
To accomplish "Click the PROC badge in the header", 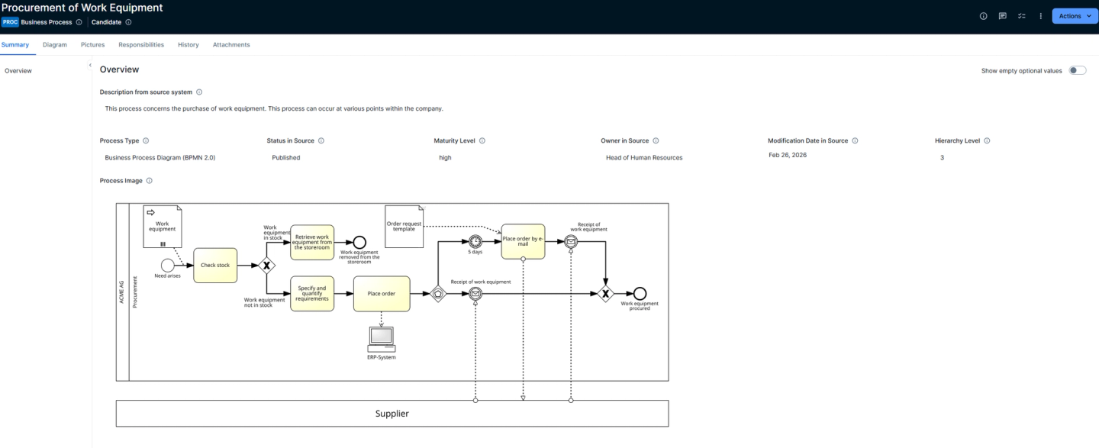I will tap(9, 21).
